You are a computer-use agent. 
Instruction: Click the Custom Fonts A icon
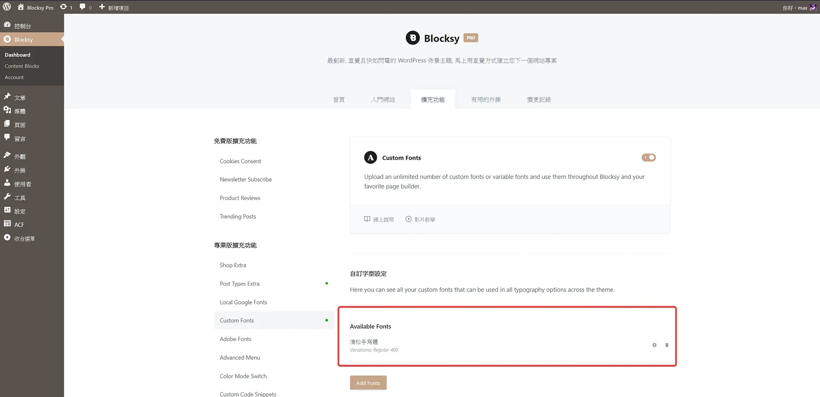pos(370,158)
